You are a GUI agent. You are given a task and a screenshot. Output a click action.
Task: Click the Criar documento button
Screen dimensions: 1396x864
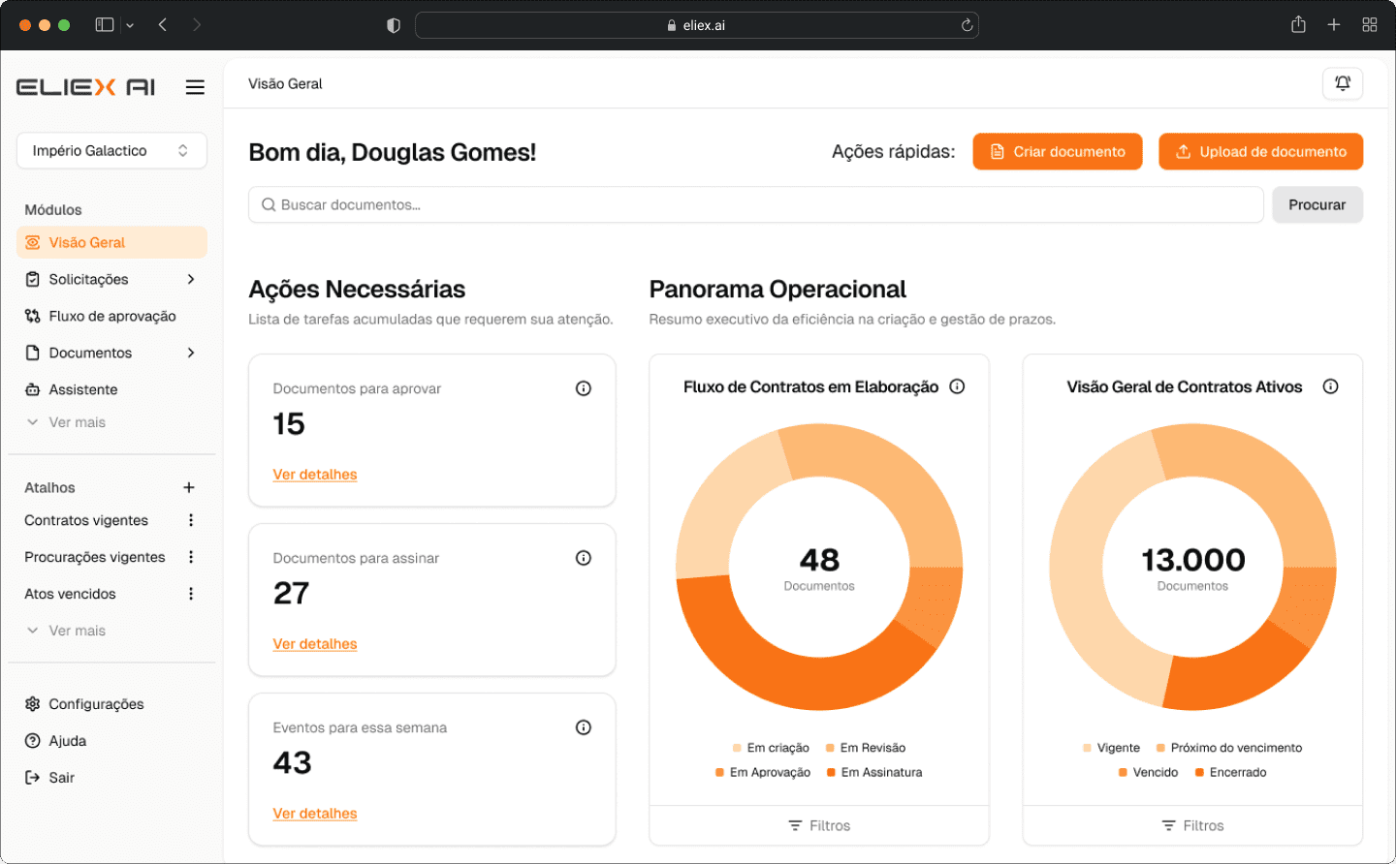pyautogui.click(x=1057, y=151)
